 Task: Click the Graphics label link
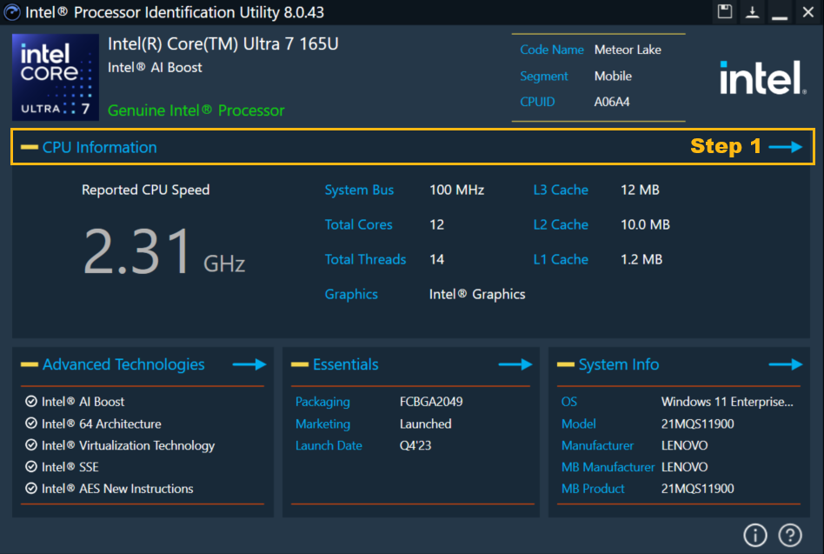[x=351, y=294]
